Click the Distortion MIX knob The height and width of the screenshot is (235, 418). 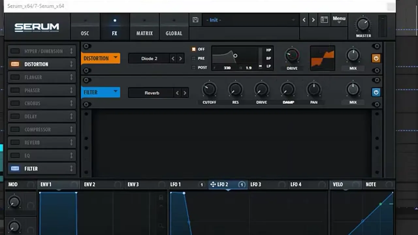point(353,55)
